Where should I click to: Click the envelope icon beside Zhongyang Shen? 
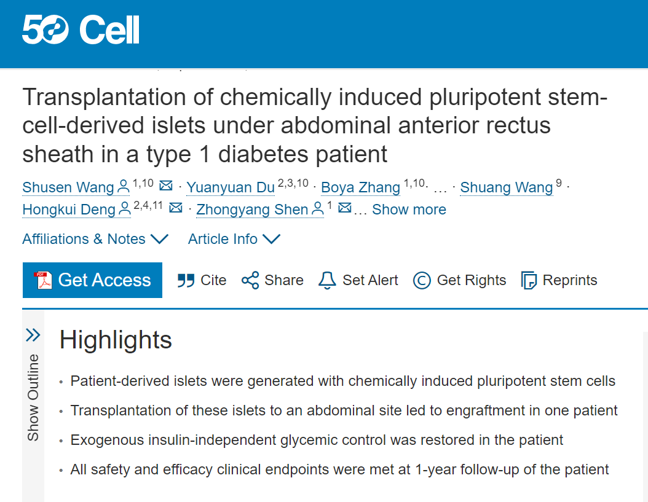[345, 208]
